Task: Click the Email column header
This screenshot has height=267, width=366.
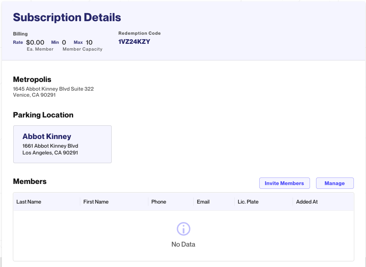Action: (x=203, y=202)
